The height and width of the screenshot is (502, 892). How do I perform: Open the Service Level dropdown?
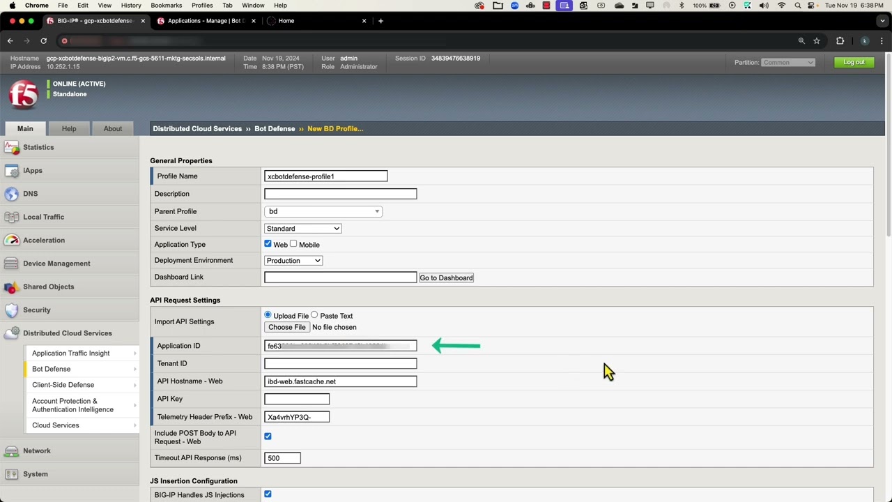point(302,229)
